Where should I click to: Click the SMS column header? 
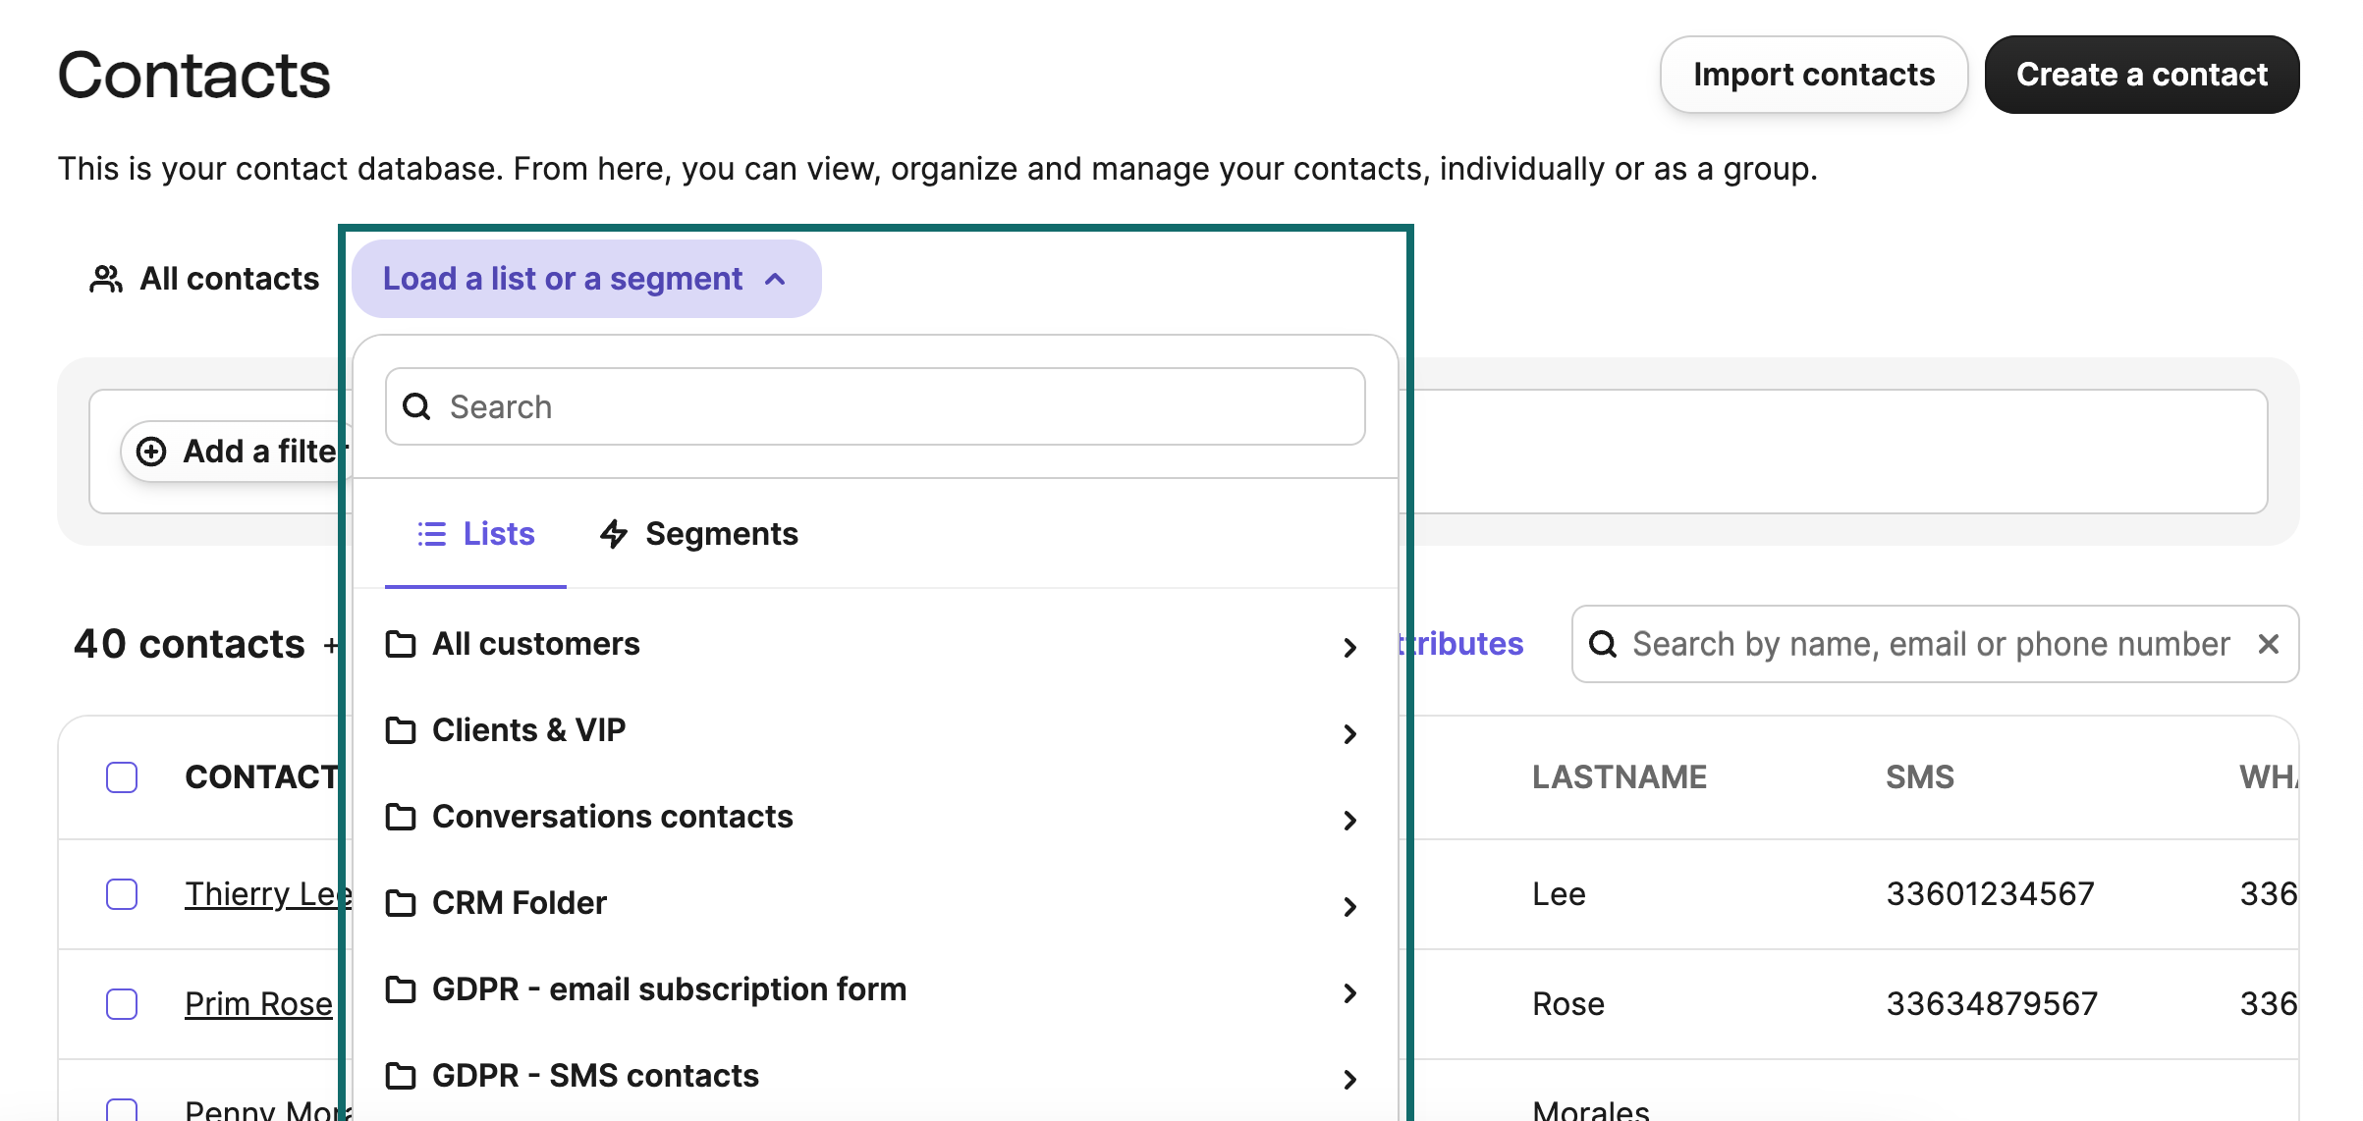click(x=1920, y=777)
